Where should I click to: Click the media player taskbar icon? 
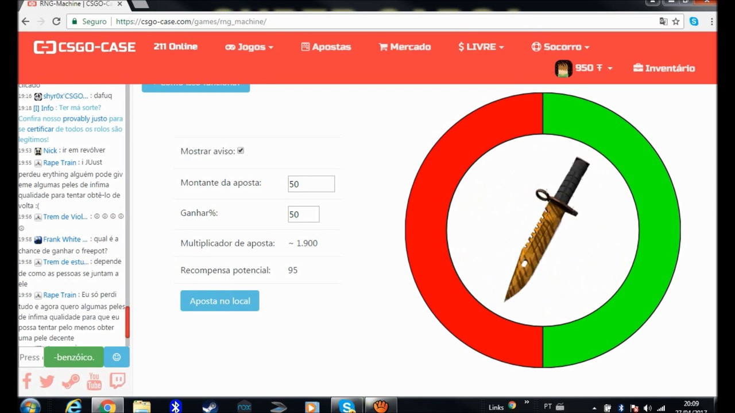tap(312, 406)
